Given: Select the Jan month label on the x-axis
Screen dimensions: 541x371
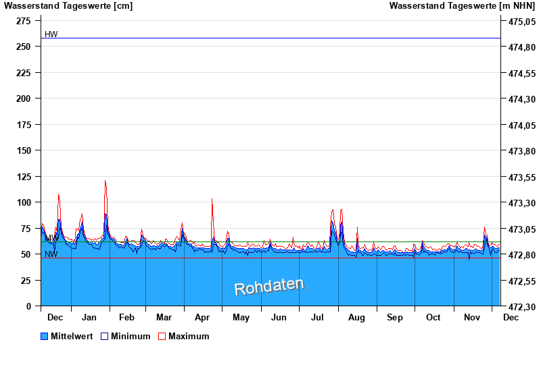Looking at the screenshot, I should click(x=89, y=317).
